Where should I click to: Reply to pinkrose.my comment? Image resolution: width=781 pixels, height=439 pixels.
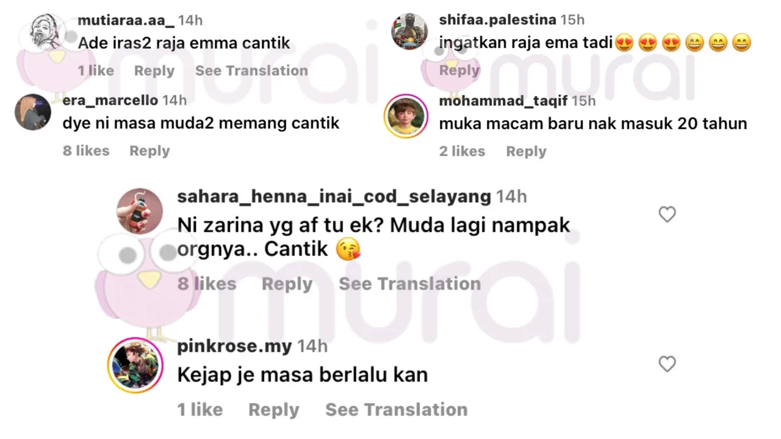coord(273,410)
